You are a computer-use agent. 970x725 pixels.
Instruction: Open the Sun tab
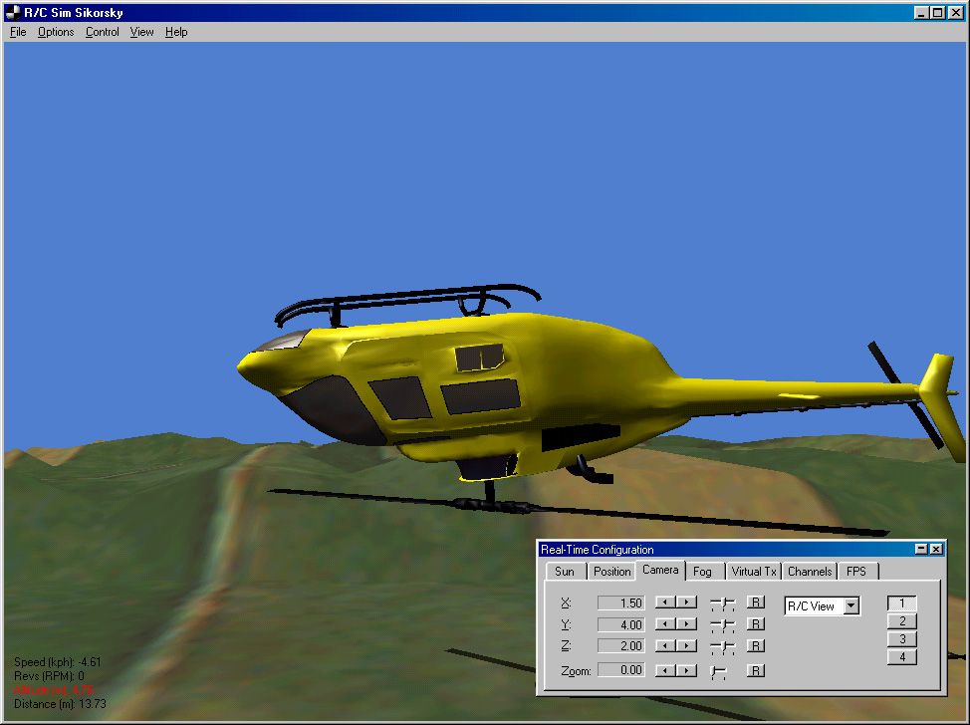click(x=565, y=572)
